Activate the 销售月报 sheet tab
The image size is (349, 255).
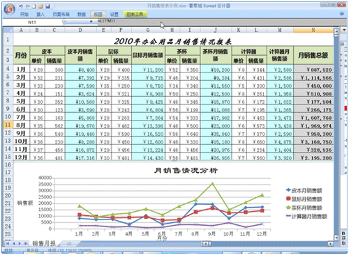click(44, 243)
